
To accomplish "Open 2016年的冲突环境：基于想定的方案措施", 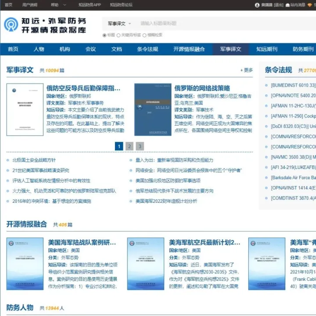I will [x=52, y=201].
